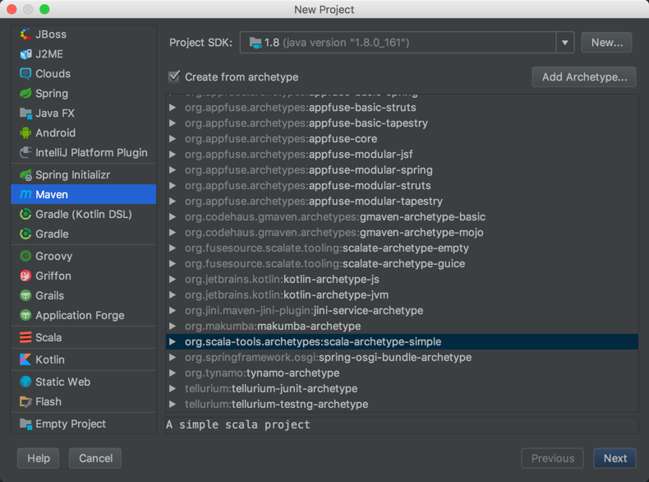Expand appfuse-basic-struts archetype
Screen dimensions: 649x482
173,108
